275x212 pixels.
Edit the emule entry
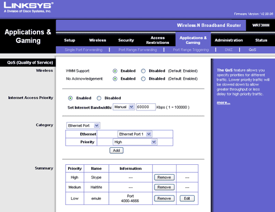coord(187,198)
